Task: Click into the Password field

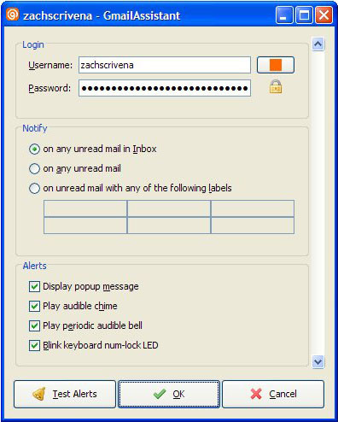Action: click(165, 88)
